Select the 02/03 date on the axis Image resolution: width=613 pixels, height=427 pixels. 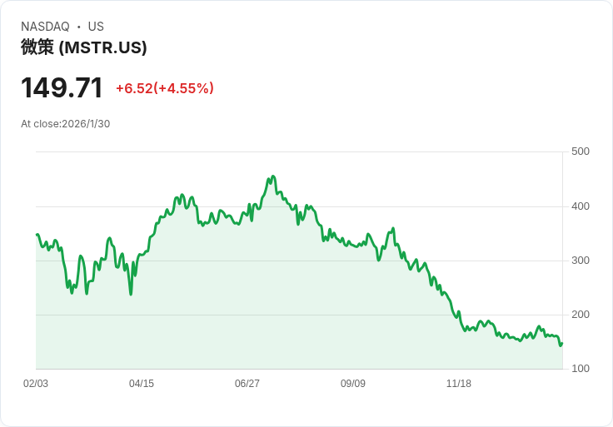point(36,384)
